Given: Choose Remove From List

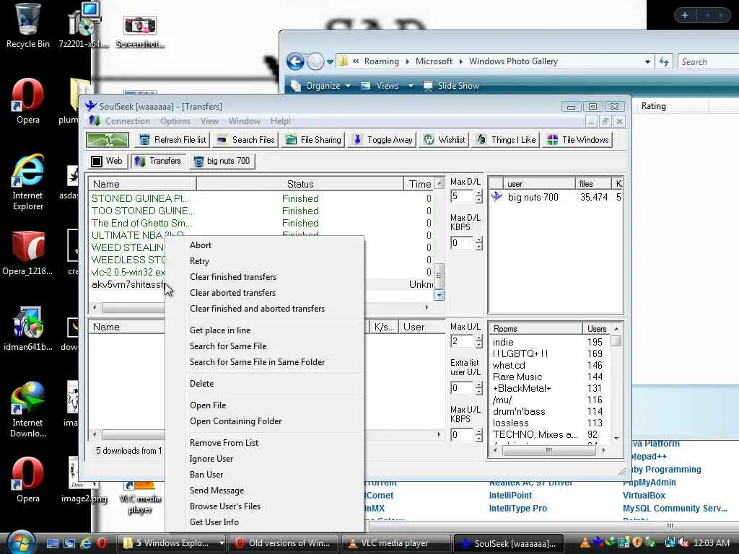Looking at the screenshot, I should tap(265, 443).
